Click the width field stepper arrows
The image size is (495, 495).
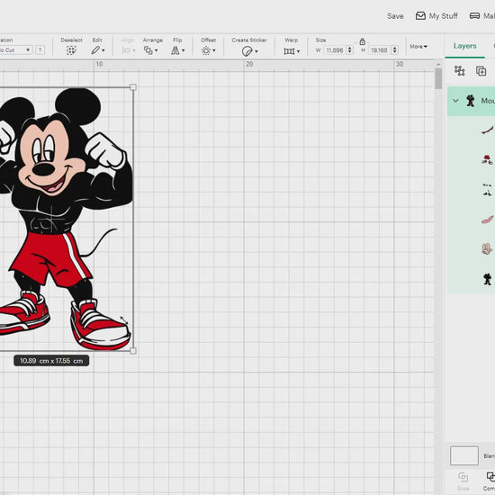[x=349, y=50]
